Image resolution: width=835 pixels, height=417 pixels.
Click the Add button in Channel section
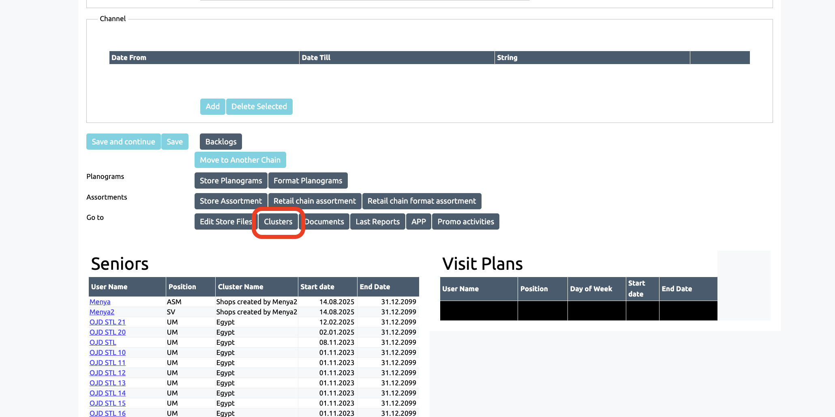pos(212,107)
